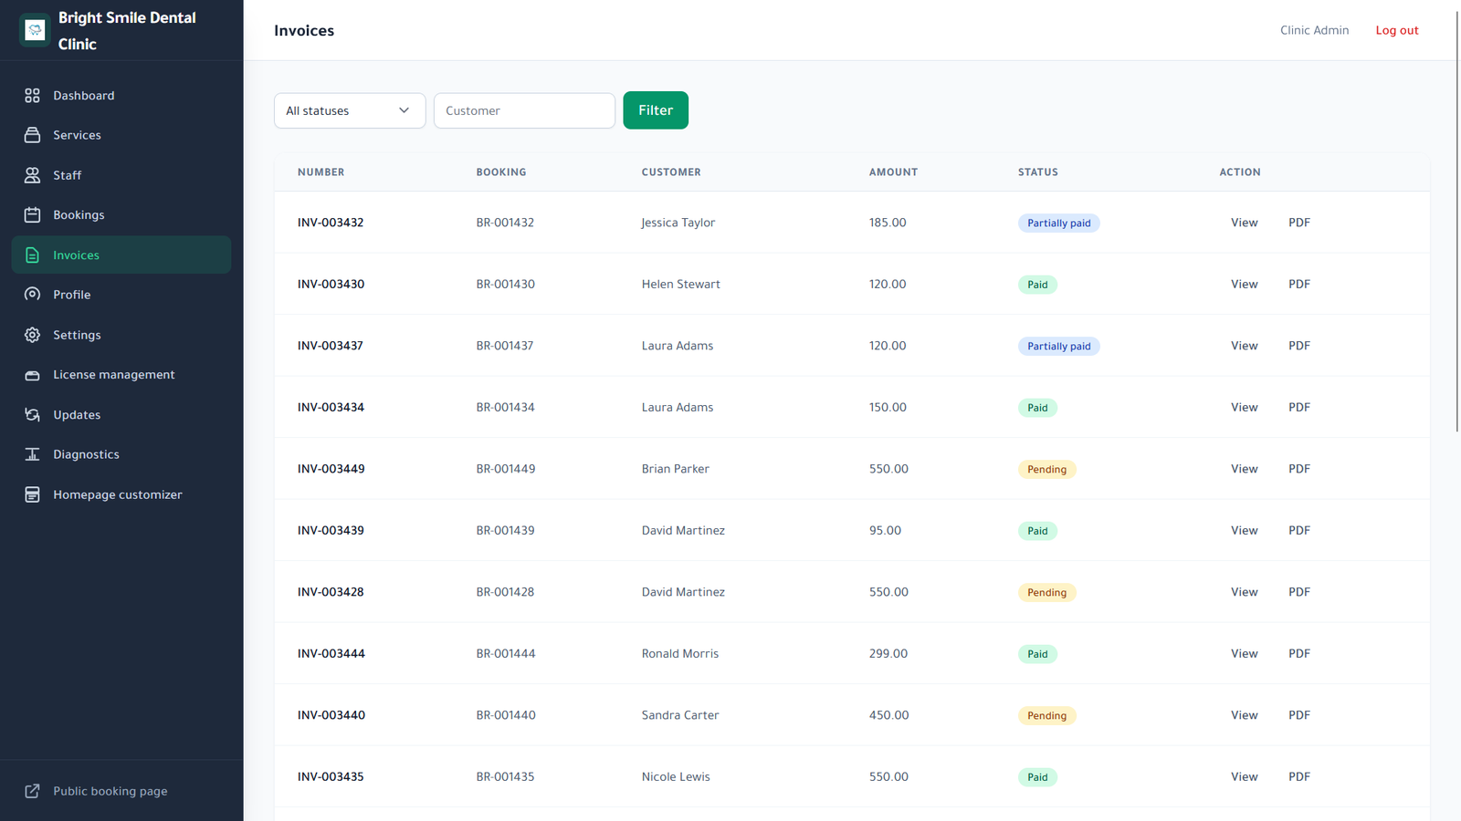
Task: Click the green Filter button
Action: [656, 110]
